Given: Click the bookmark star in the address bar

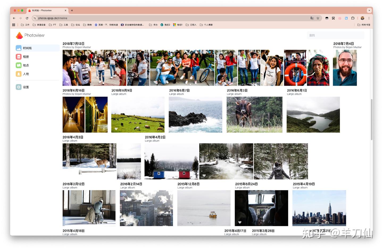Looking at the screenshot, I should coord(318,18).
